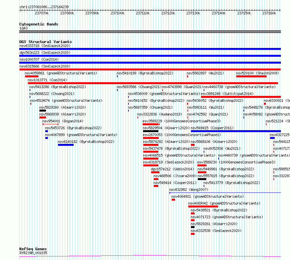Viewport: 290px width, 260px height.
Task: Click the nsv468506 (Itsara2009) label
Action: point(175,176)
